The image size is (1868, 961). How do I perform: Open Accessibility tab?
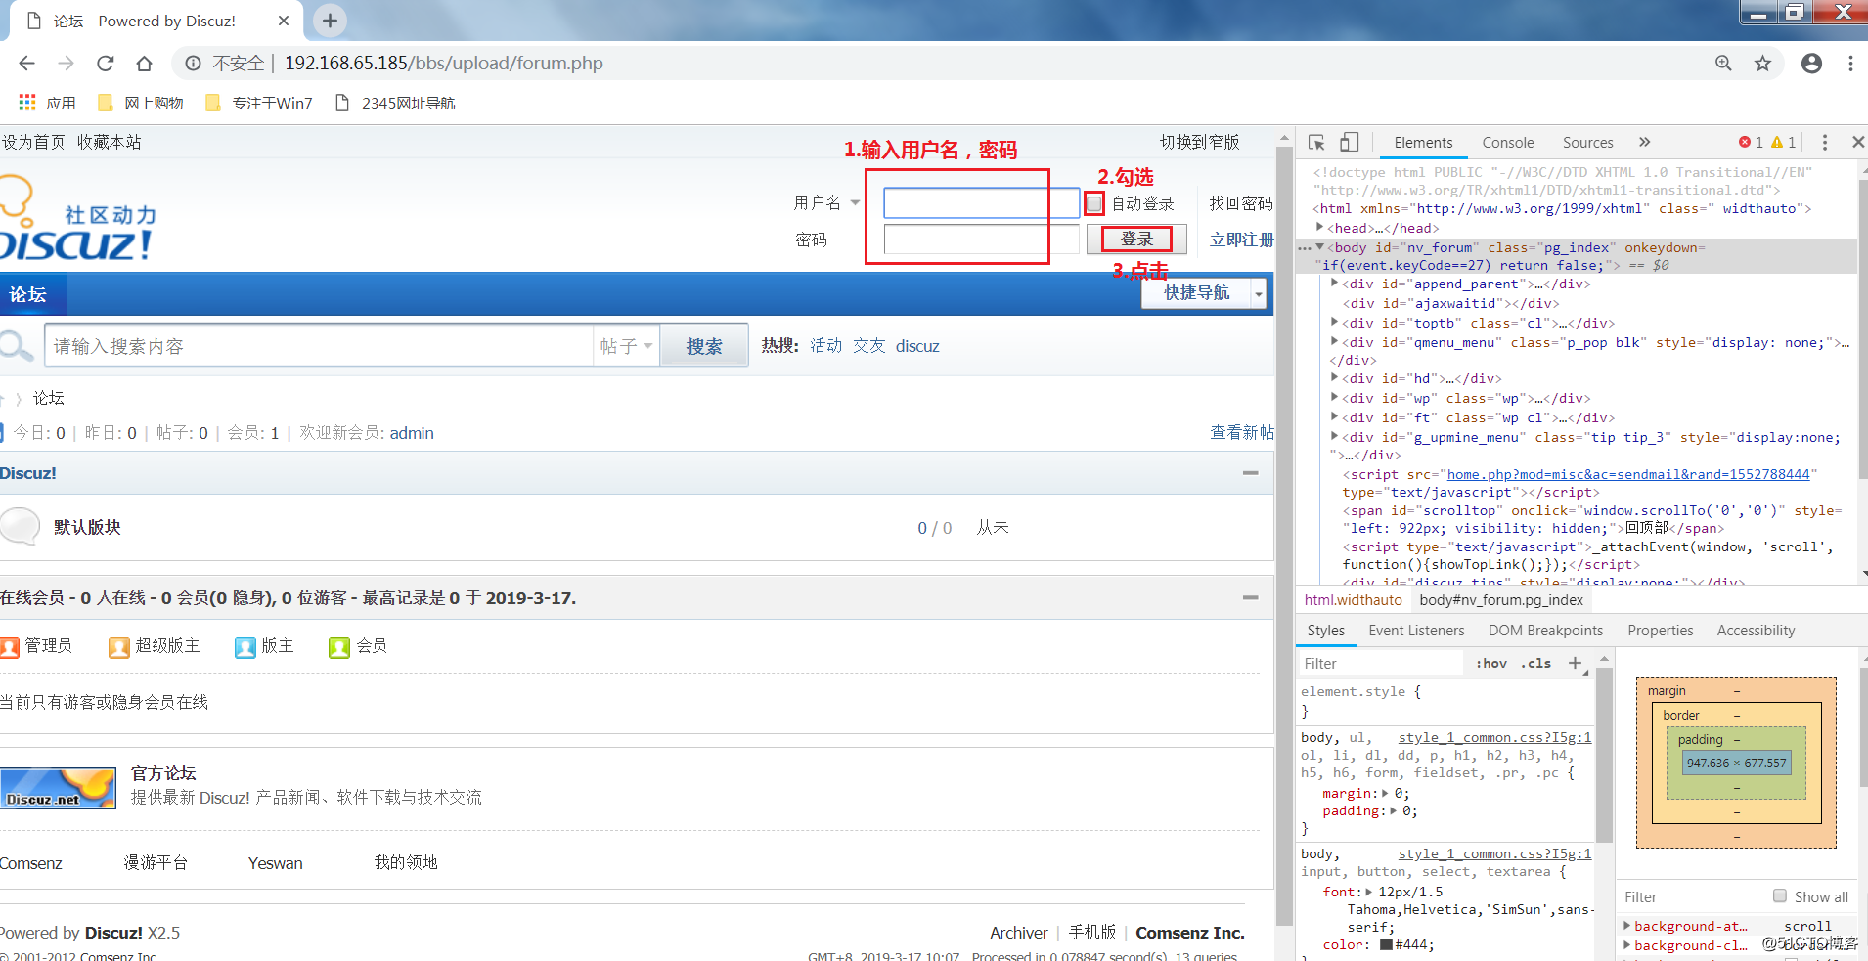coord(1756,631)
